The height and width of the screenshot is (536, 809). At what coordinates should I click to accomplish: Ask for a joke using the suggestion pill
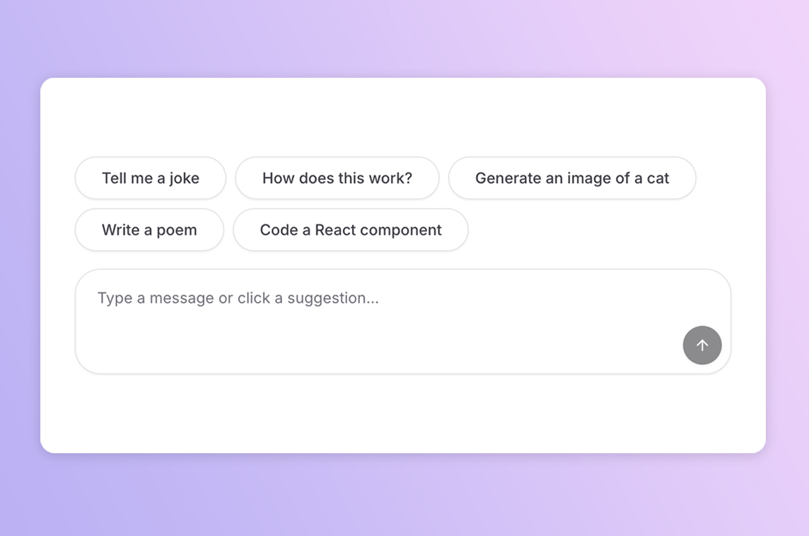point(151,178)
